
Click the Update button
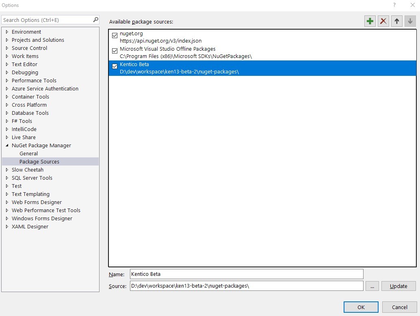[398, 286]
